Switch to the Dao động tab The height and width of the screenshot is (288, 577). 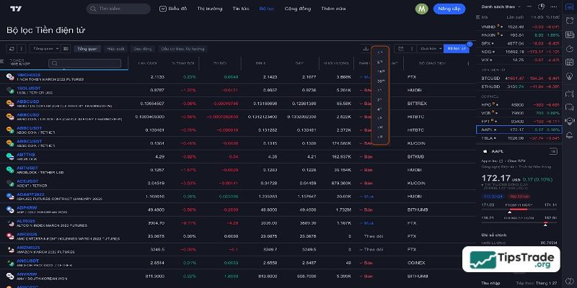tap(142, 48)
